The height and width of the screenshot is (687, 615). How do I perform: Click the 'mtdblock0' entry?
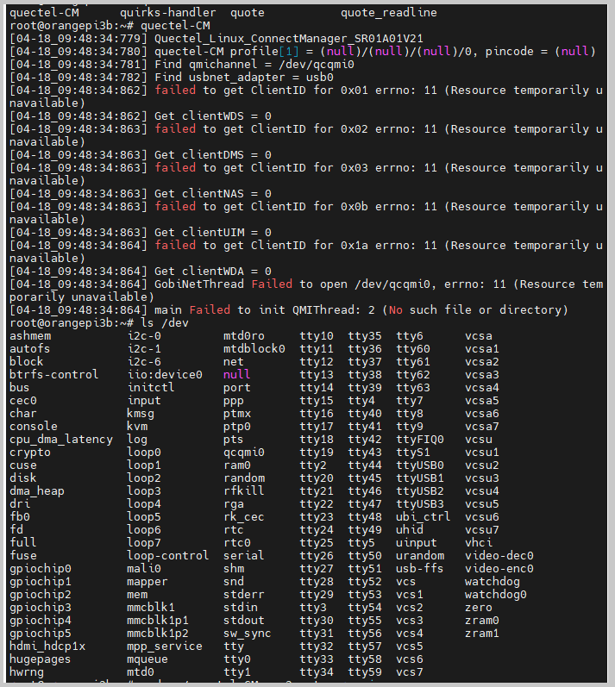pyautogui.click(x=254, y=349)
